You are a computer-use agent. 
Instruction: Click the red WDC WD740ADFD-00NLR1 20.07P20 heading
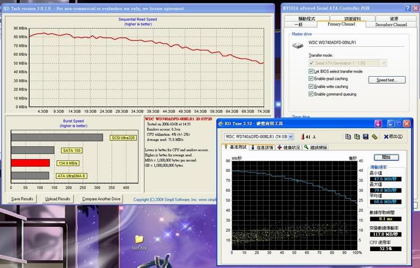point(178,119)
